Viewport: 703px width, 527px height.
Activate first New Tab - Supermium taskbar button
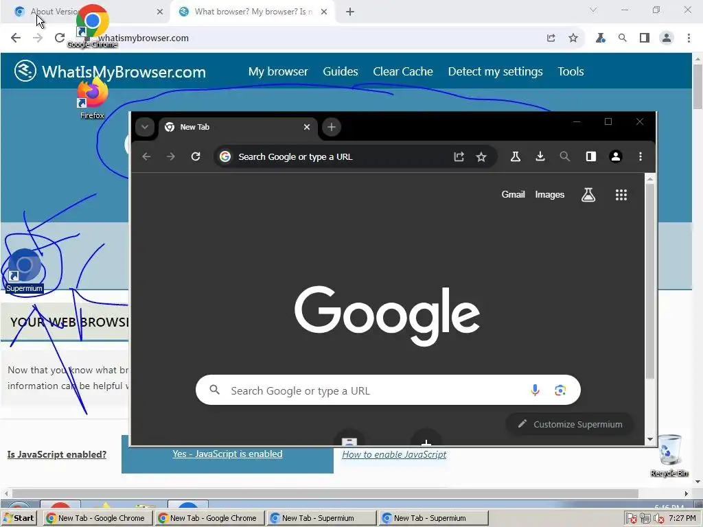tap(321, 518)
